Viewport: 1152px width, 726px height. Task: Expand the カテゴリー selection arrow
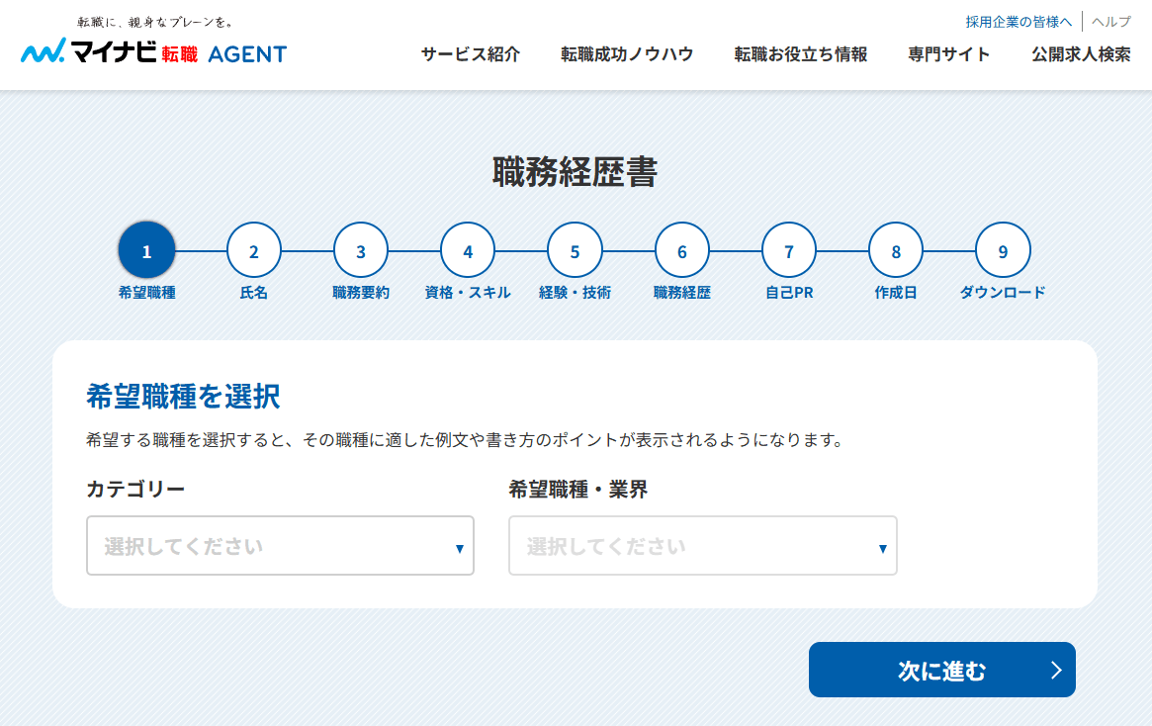459,545
